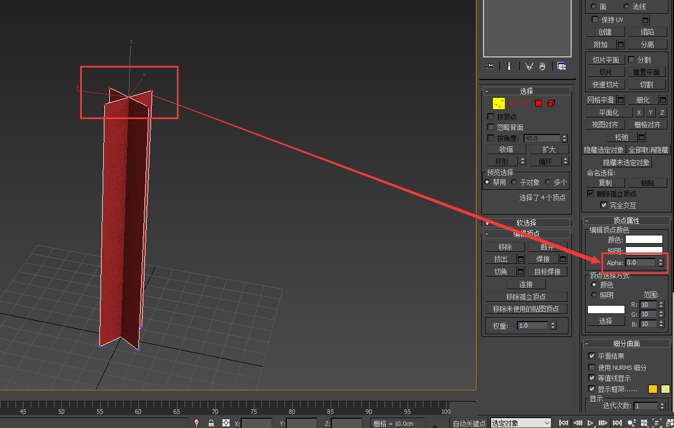The image size is (674, 428).
Task: Open 附加 (Attach) list box
Action: [621, 44]
